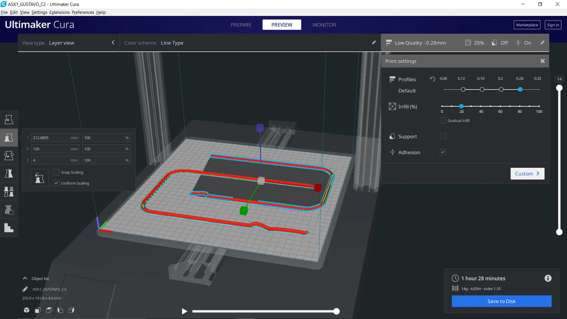Image resolution: width=567 pixels, height=319 pixels.
Task: Select 0.12 layer height profile point
Action: [x=463, y=89]
